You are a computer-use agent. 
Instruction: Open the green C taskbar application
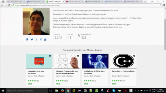pyautogui.click(x=97, y=91)
